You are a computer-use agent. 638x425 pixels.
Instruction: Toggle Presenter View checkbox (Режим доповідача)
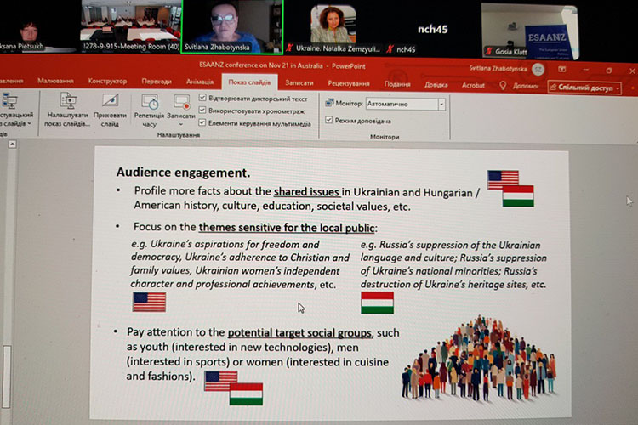(328, 121)
